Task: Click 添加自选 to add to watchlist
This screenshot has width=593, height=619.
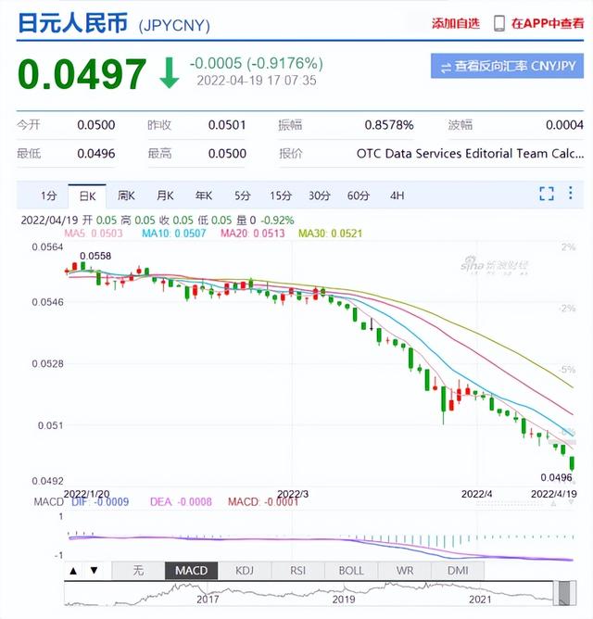Action: pos(456,23)
